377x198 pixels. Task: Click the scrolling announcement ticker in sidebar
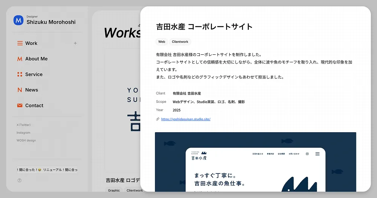(x=47, y=170)
